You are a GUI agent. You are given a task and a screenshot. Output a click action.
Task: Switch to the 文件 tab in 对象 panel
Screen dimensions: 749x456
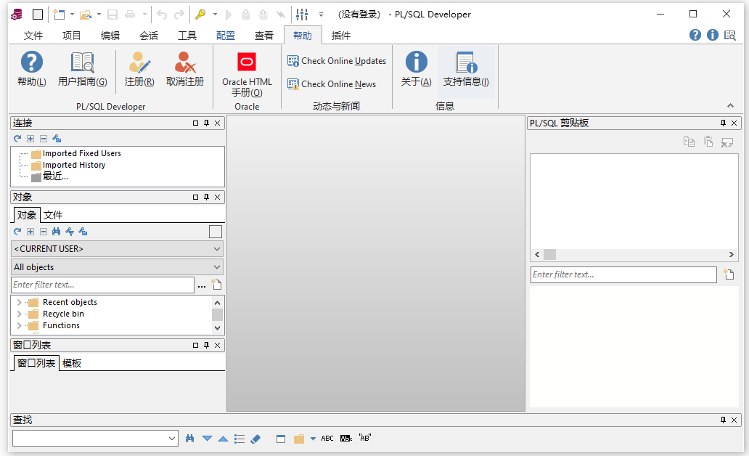(53, 215)
